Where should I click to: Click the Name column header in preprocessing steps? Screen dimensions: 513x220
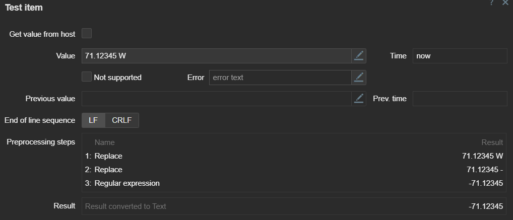(104, 142)
